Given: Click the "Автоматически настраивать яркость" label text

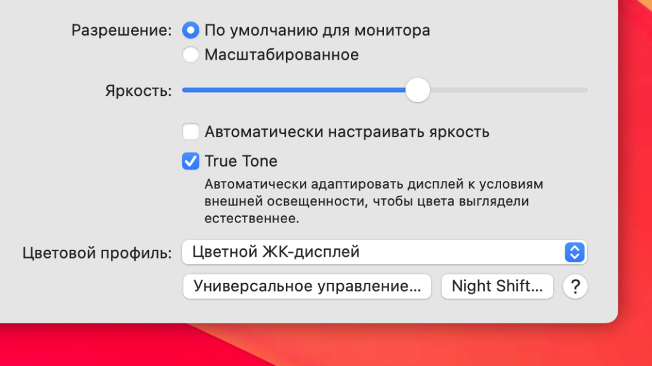Looking at the screenshot, I should click(x=346, y=132).
